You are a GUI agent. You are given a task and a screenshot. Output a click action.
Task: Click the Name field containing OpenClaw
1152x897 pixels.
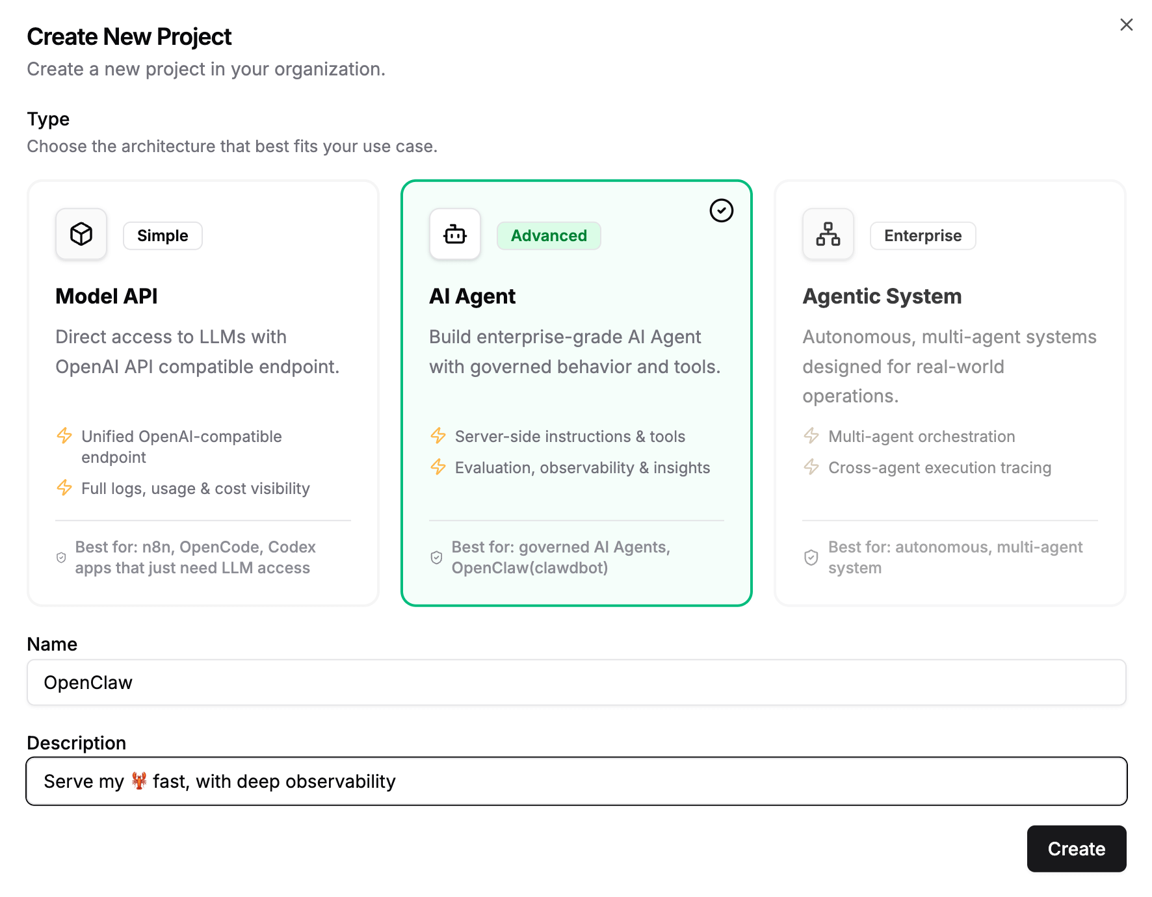[576, 682]
